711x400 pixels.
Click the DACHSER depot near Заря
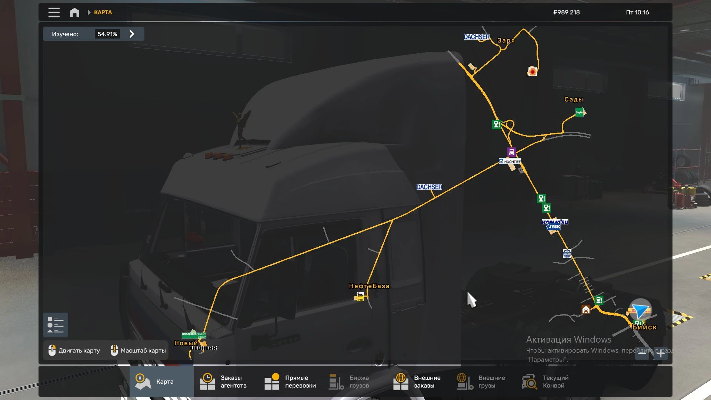(x=476, y=37)
